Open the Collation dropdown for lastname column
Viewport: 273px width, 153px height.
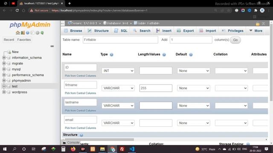pyautogui.click(x=231, y=106)
